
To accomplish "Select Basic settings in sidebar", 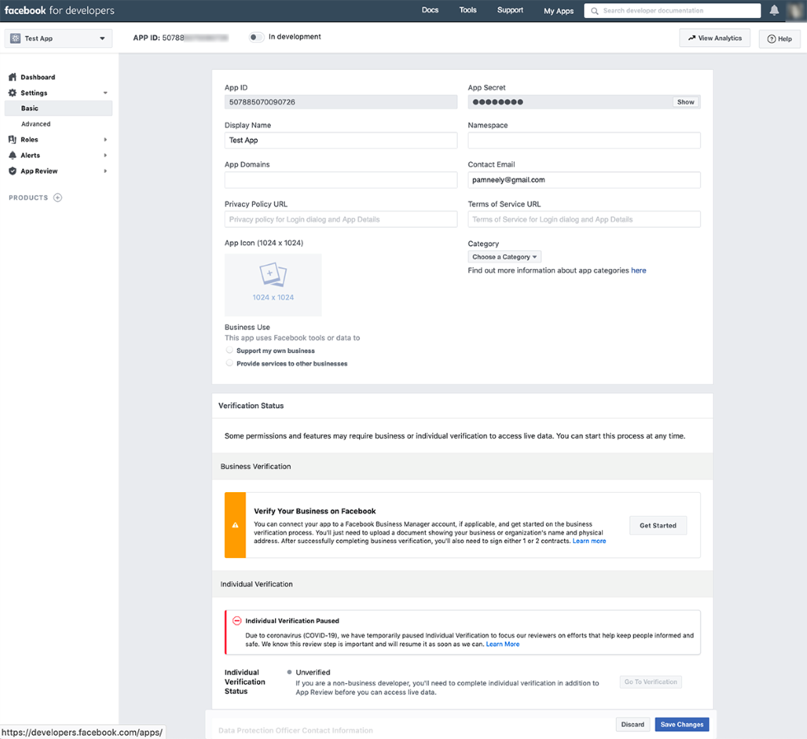I will 58,109.
